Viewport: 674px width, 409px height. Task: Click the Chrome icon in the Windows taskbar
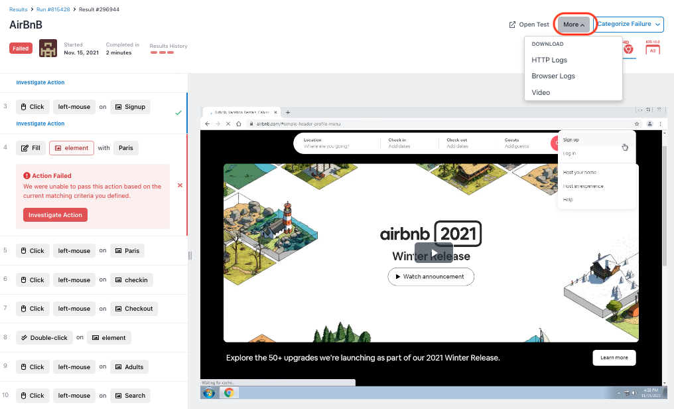229,392
